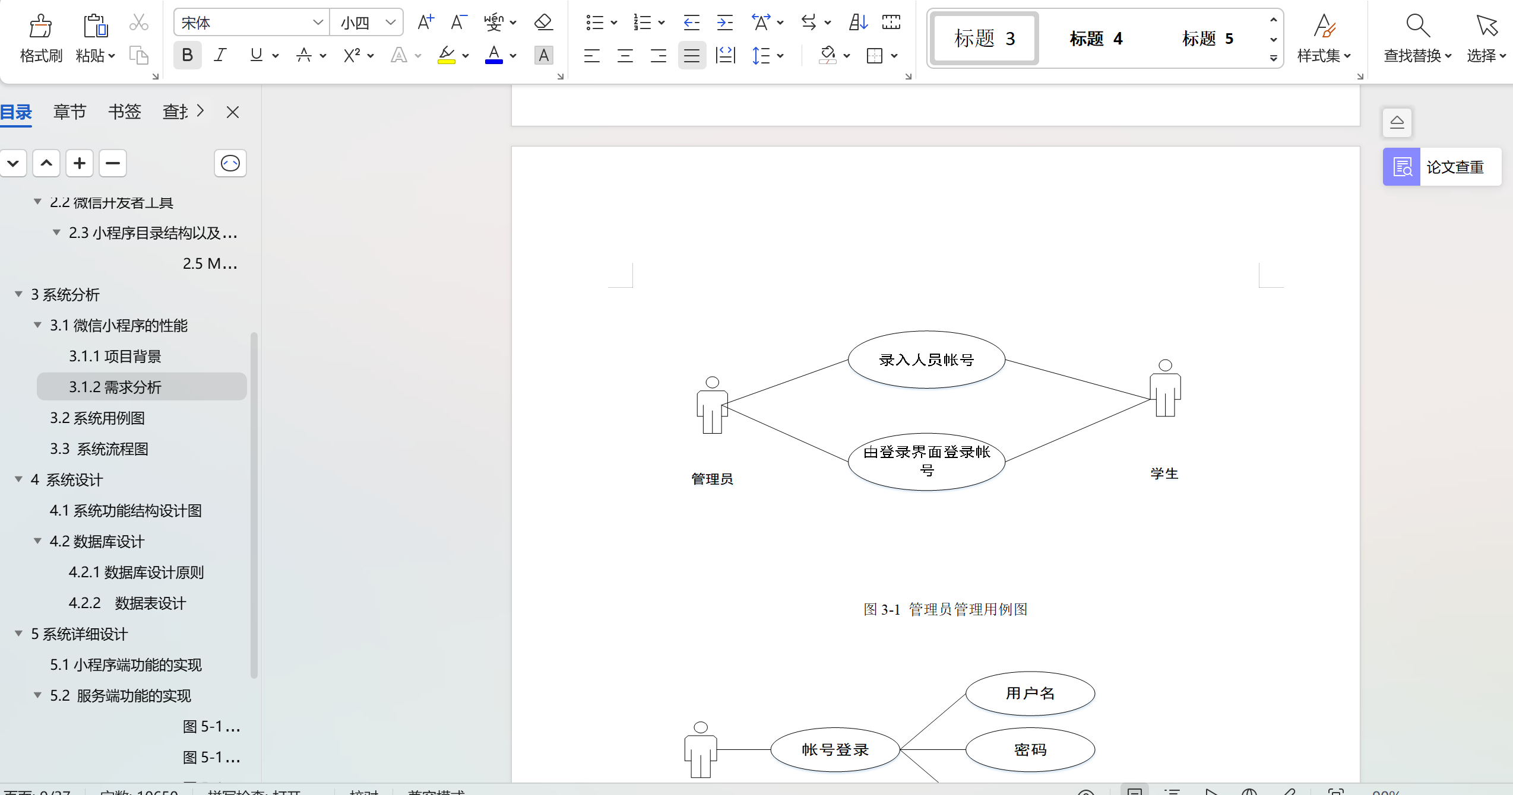The image size is (1513, 795).
Task: Run the 论文查重 paper check
Action: tap(1441, 167)
